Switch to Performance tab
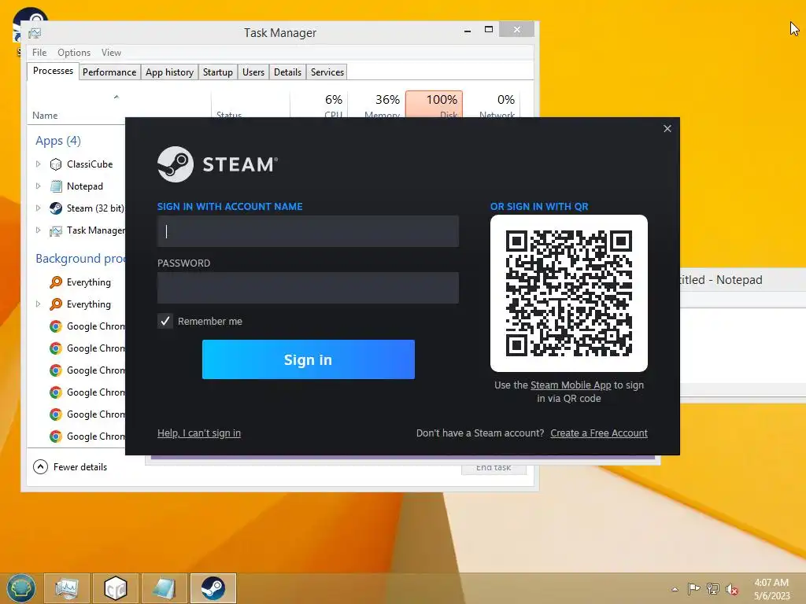Viewport: 806px width, 604px height. tap(109, 72)
